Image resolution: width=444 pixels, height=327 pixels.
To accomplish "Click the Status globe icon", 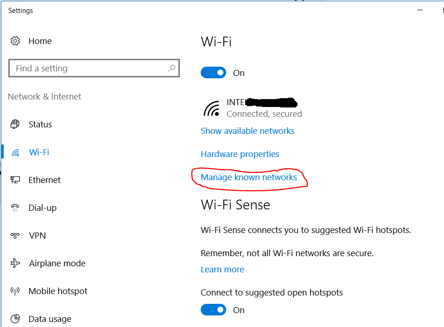I will point(15,124).
